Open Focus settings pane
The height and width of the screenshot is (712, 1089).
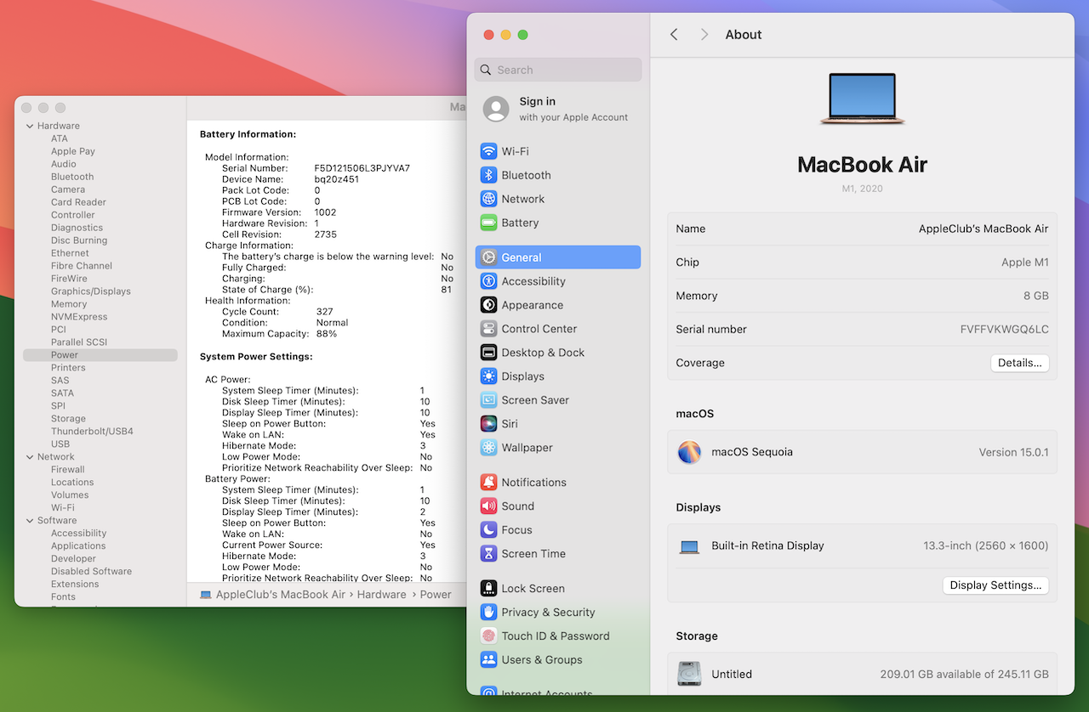(557, 530)
